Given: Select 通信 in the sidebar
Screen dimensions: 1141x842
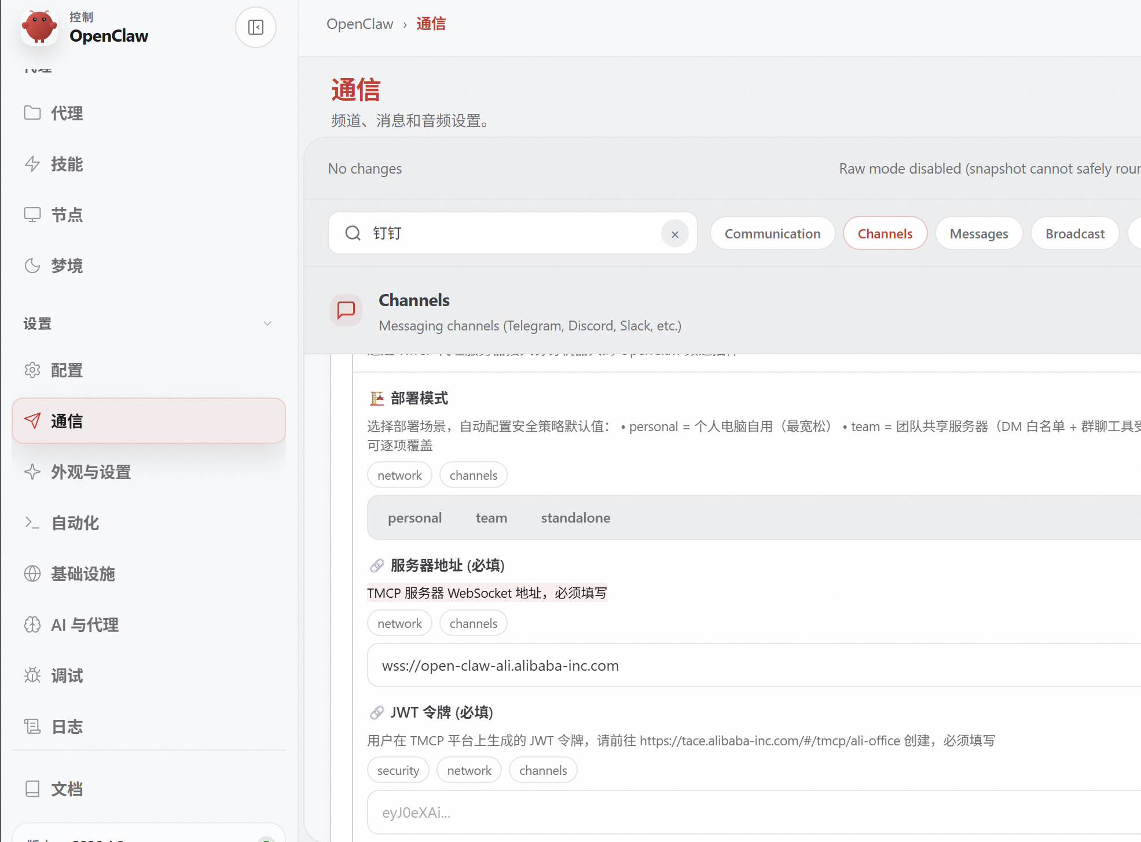Looking at the screenshot, I should [149, 421].
